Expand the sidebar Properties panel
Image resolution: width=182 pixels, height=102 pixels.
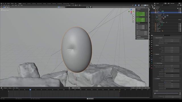pyautogui.click(x=142, y=37)
